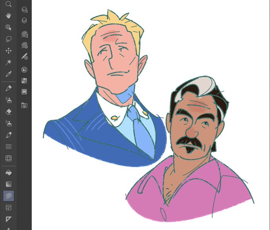Select the Move layer four-arrow tool
The image size is (270, 230).
click(8, 51)
